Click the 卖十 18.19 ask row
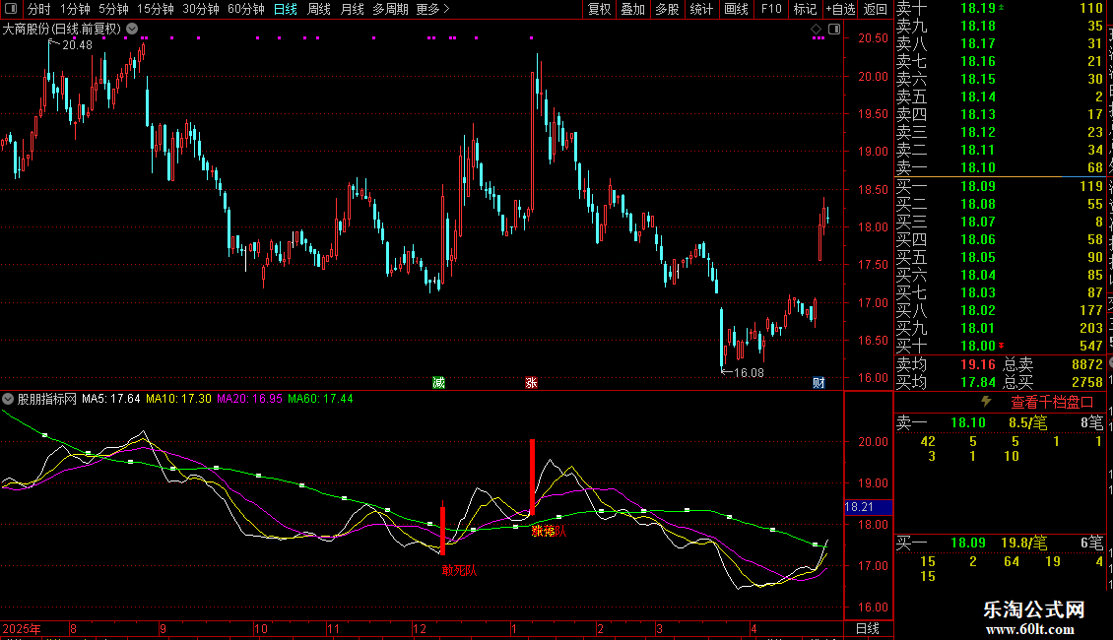The height and width of the screenshot is (640, 1113). pyautogui.click(x=1000, y=9)
